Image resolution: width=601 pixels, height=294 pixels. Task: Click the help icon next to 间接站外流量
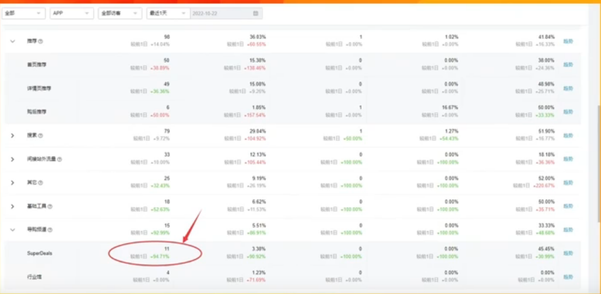click(x=59, y=159)
